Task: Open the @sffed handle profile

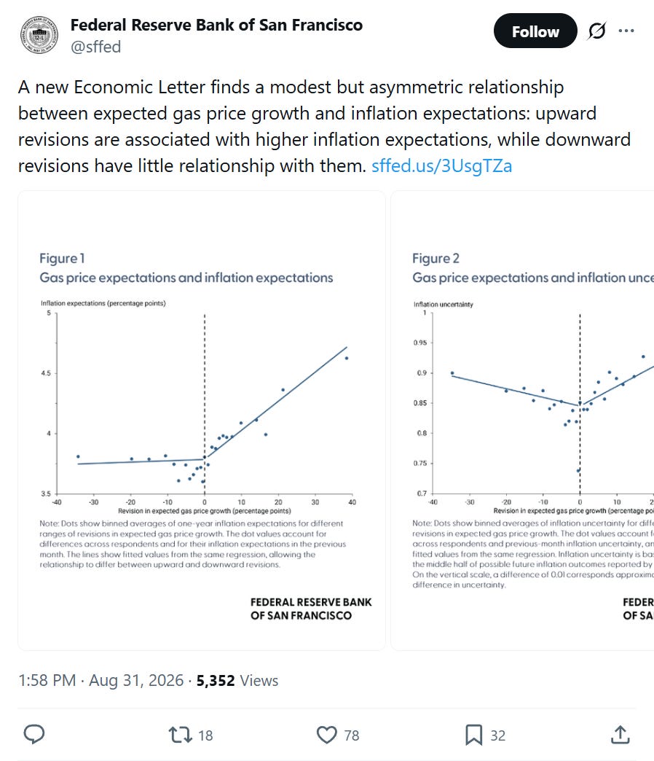Action: [95, 47]
